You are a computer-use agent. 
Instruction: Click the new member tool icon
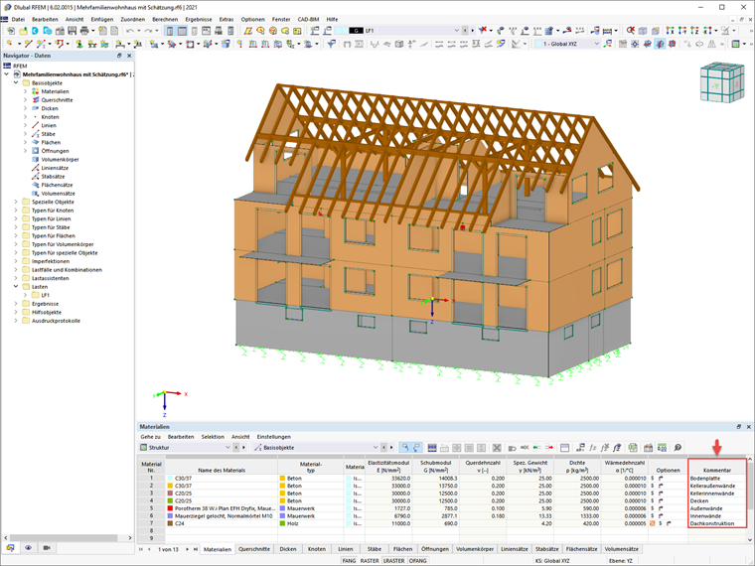point(42,44)
